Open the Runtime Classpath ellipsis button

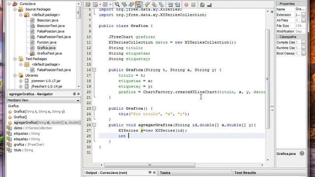303,48
